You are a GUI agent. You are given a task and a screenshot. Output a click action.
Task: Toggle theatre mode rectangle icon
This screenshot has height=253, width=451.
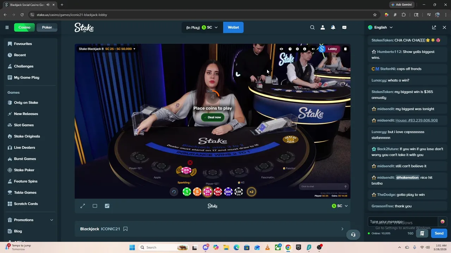(x=95, y=206)
